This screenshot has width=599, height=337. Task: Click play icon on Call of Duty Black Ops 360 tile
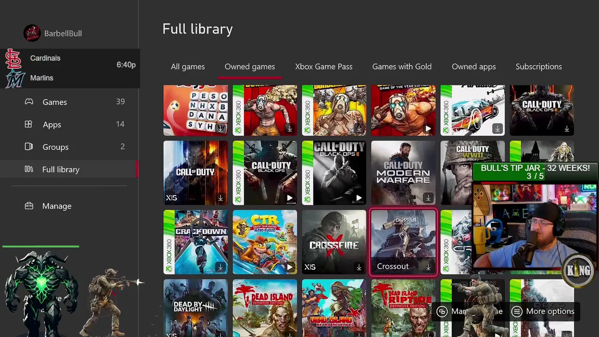[289, 198]
